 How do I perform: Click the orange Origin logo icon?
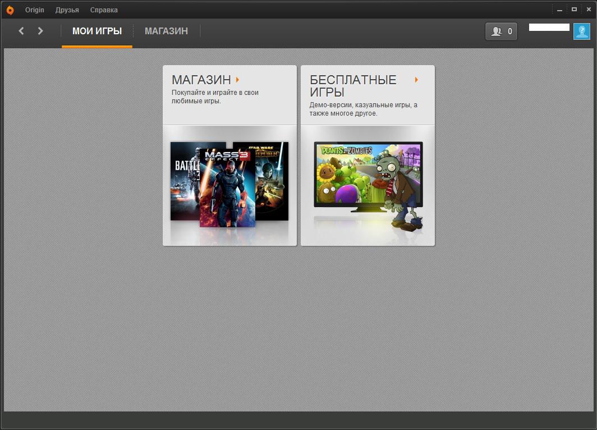(10, 10)
